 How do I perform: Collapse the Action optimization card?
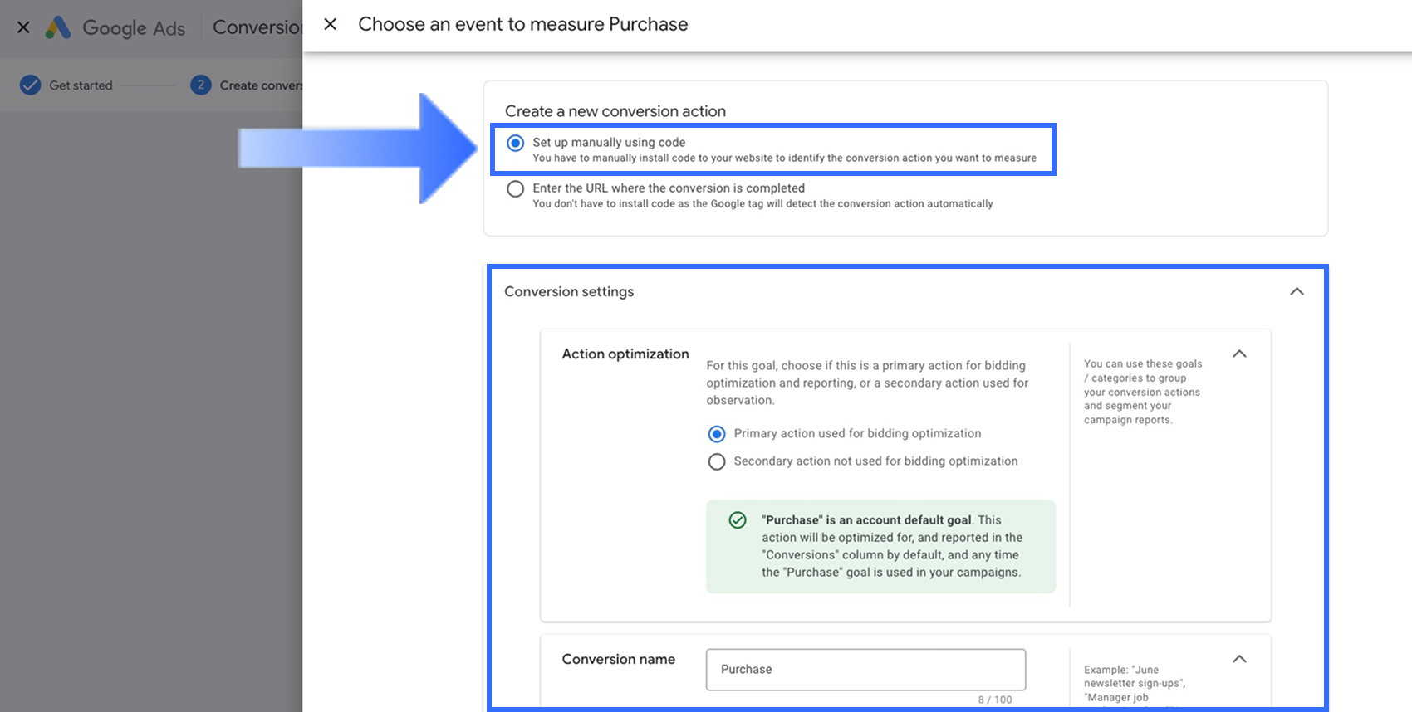point(1239,354)
